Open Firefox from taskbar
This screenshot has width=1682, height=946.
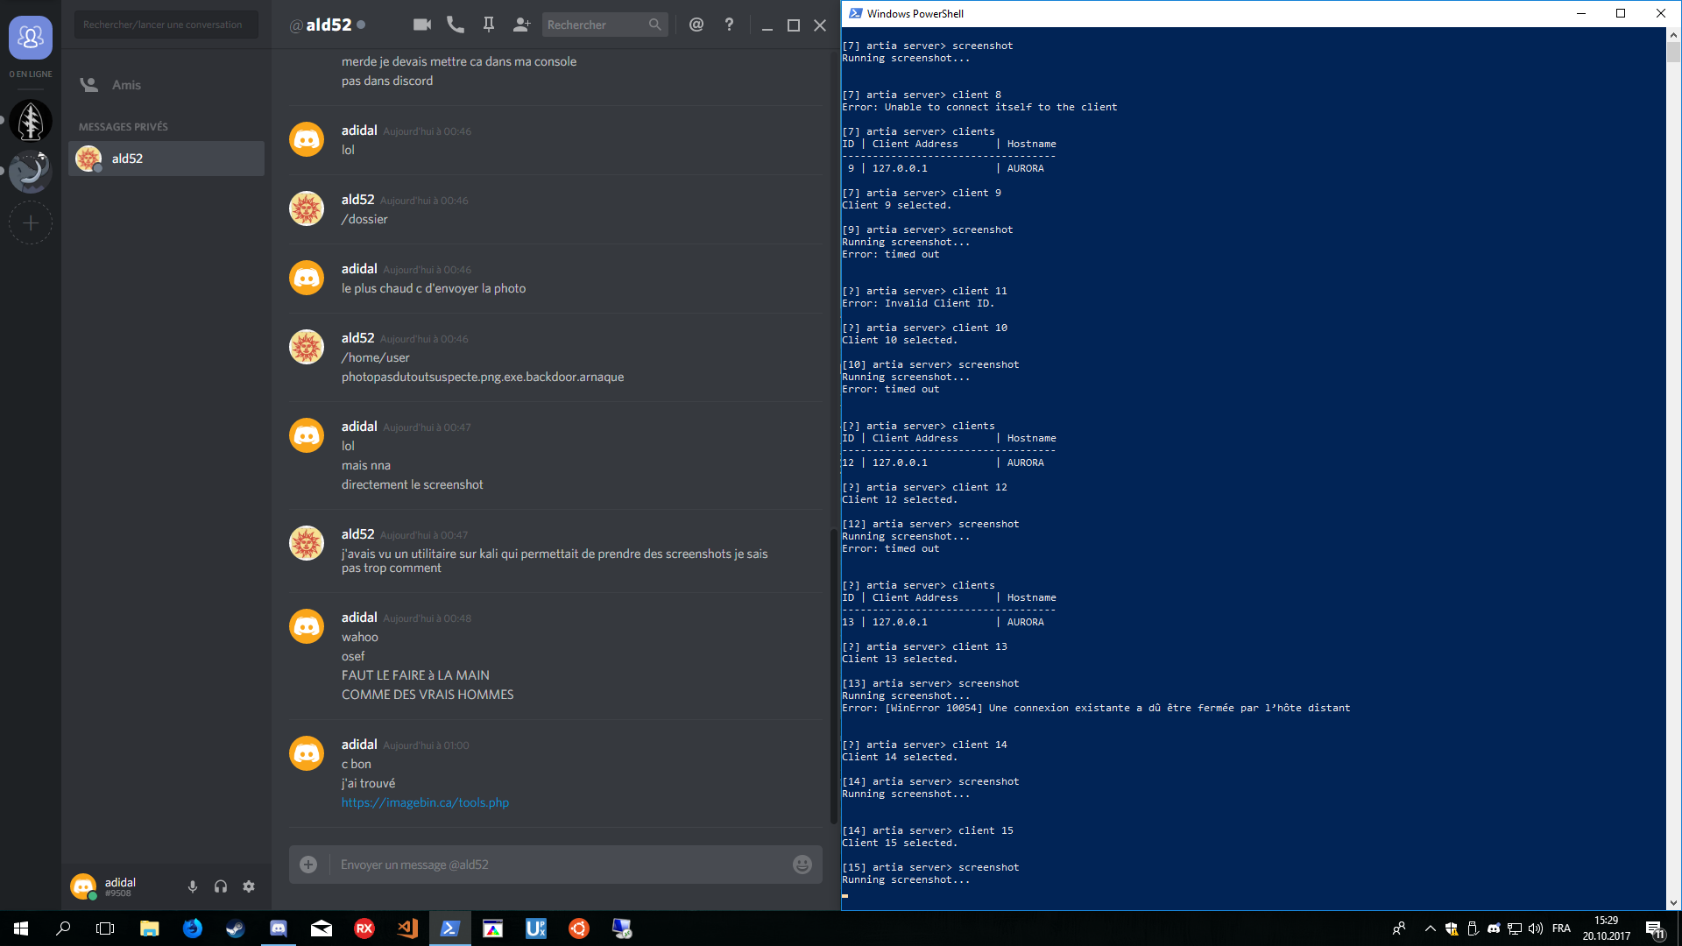193,928
